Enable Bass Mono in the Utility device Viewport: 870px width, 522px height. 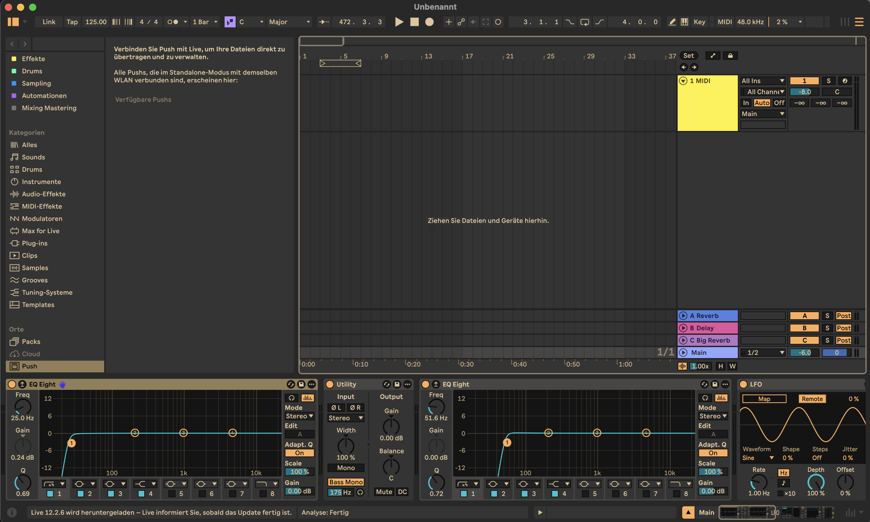tap(346, 482)
